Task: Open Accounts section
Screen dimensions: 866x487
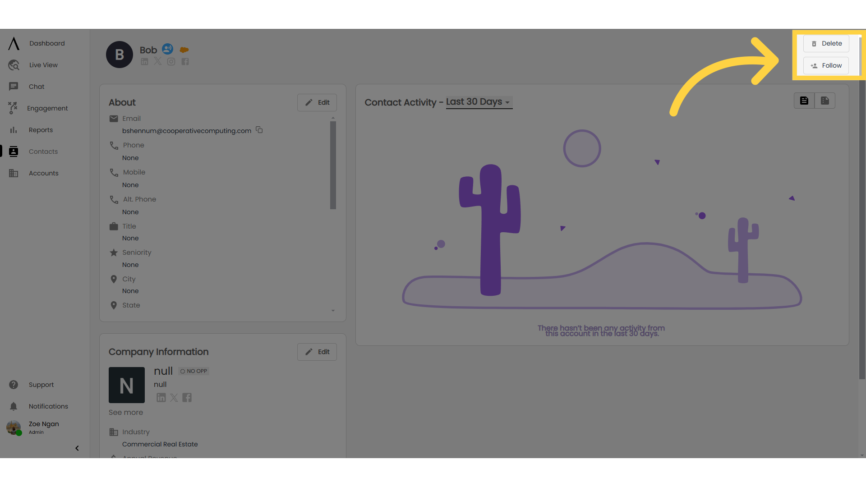Action: (x=43, y=172)
